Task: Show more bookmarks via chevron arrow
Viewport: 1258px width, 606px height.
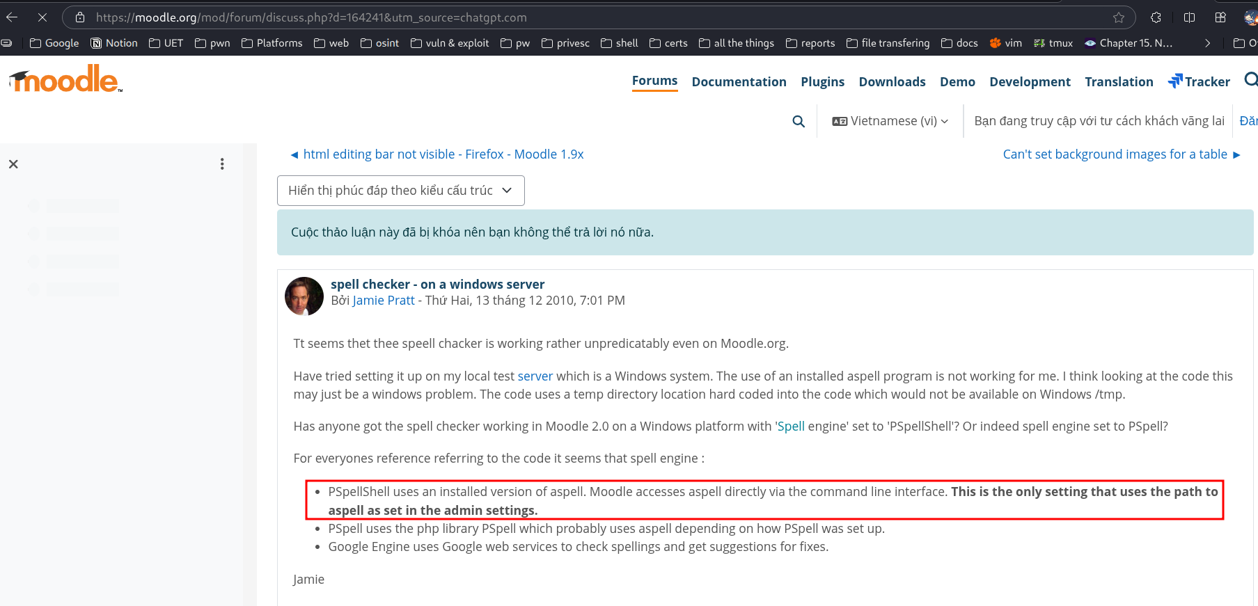Action: pos(1207,43)
